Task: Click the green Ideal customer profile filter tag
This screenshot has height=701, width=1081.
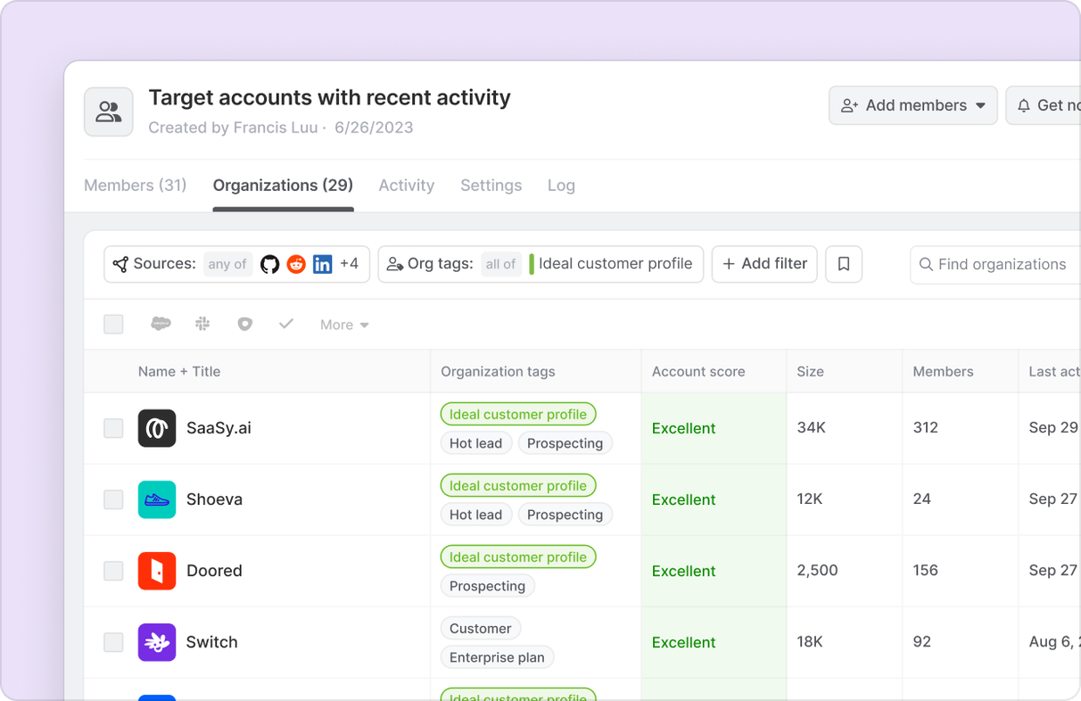Action: coord(615,264)
